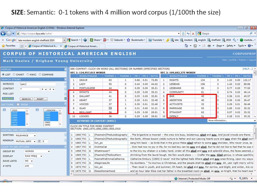
Task: Click the Share button on the Google Toolbar
Action: tap(96, 40)
